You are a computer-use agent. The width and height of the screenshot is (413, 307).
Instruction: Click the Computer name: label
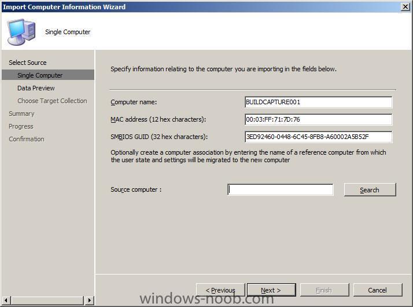(134, 102)
